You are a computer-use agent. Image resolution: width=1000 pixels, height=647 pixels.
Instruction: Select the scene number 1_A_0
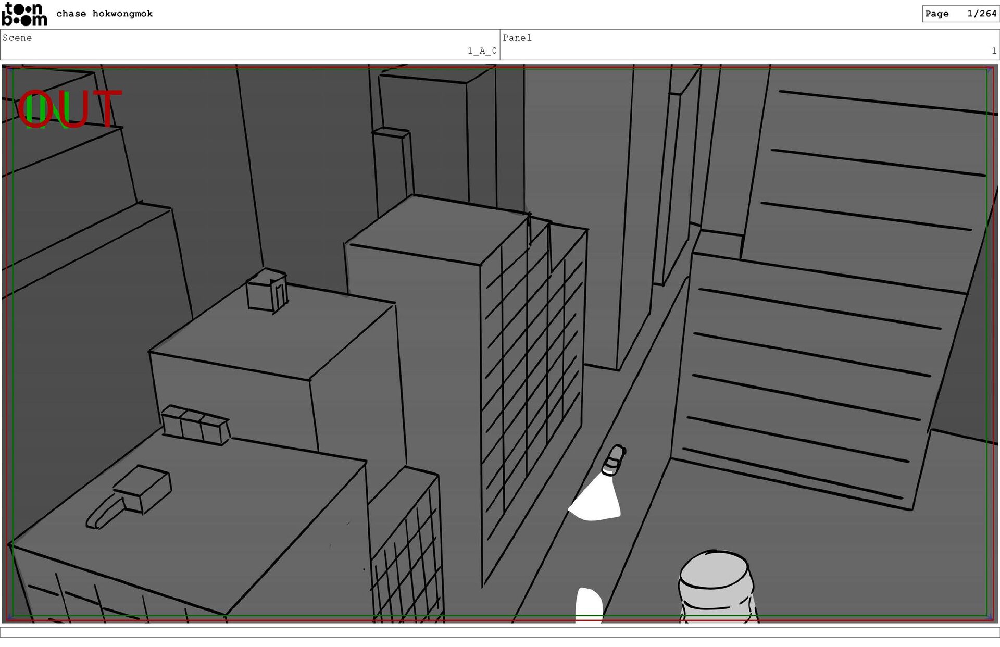(481, 51)
